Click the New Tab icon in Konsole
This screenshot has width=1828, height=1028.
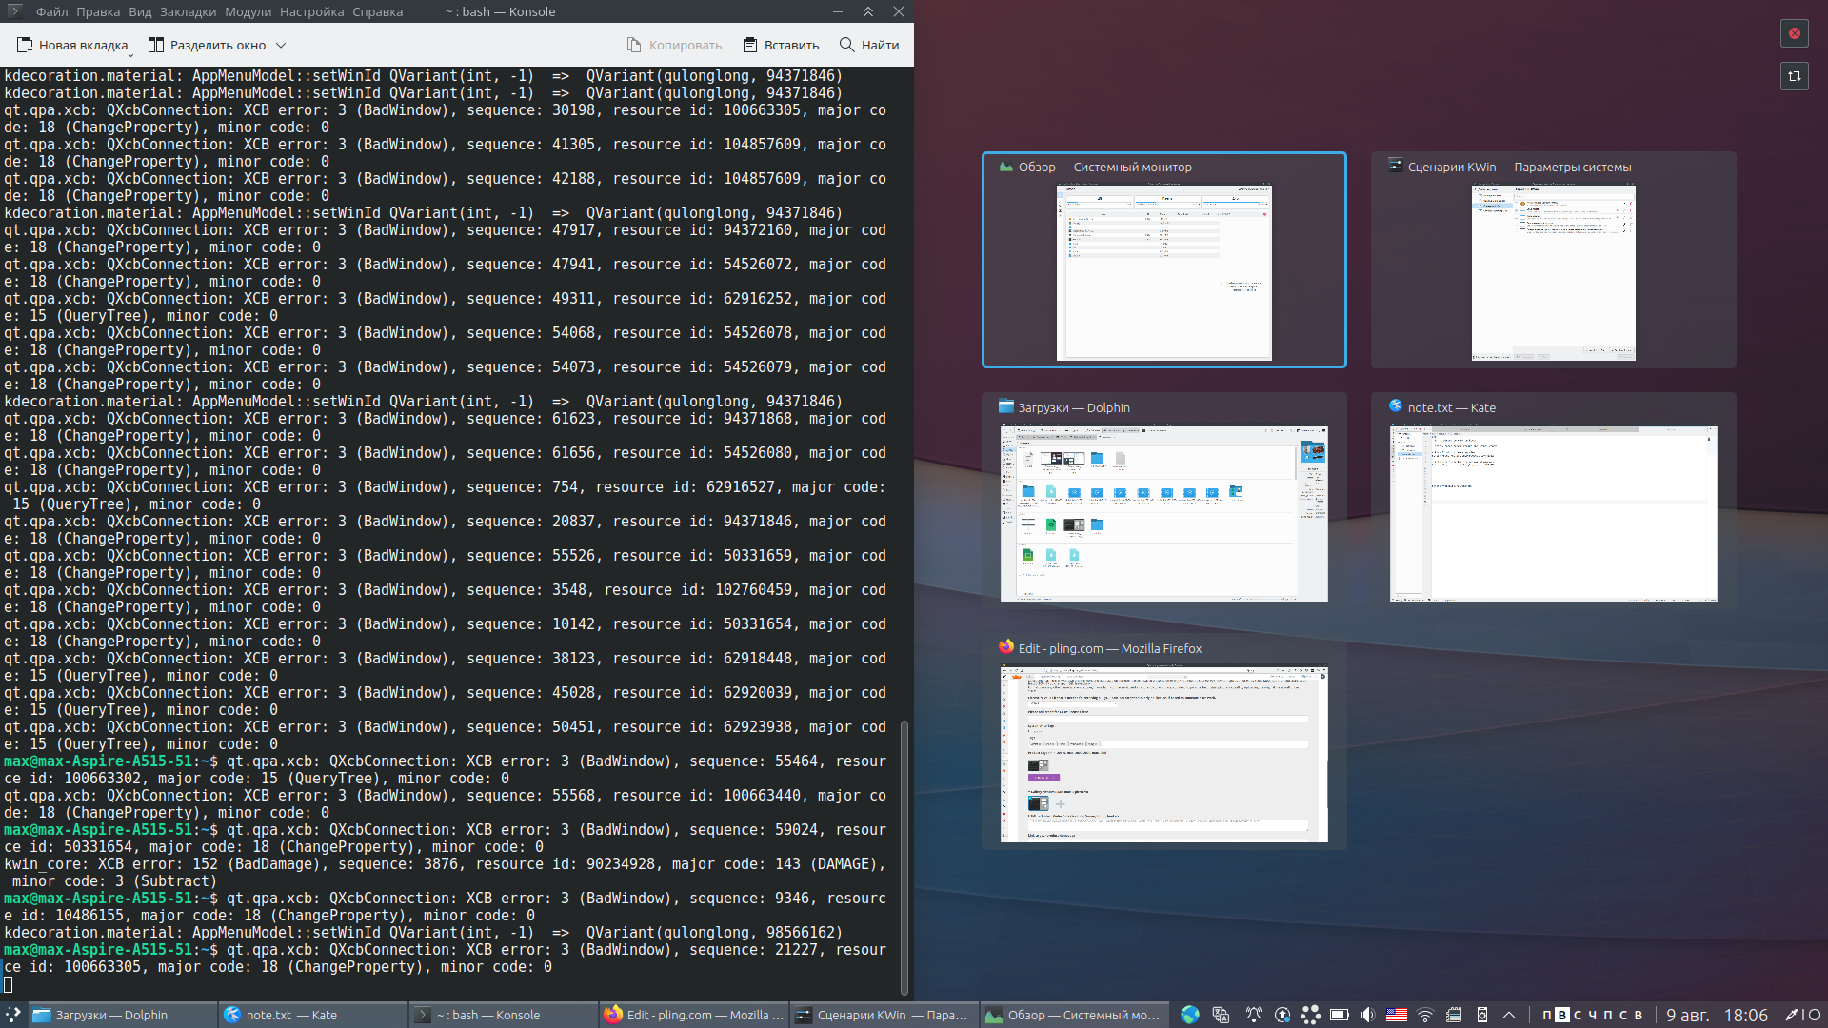[x=25, y=45]
